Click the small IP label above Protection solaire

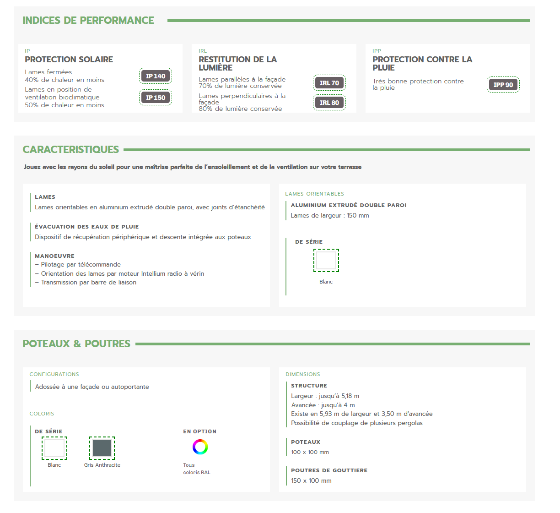coord(27,51)
